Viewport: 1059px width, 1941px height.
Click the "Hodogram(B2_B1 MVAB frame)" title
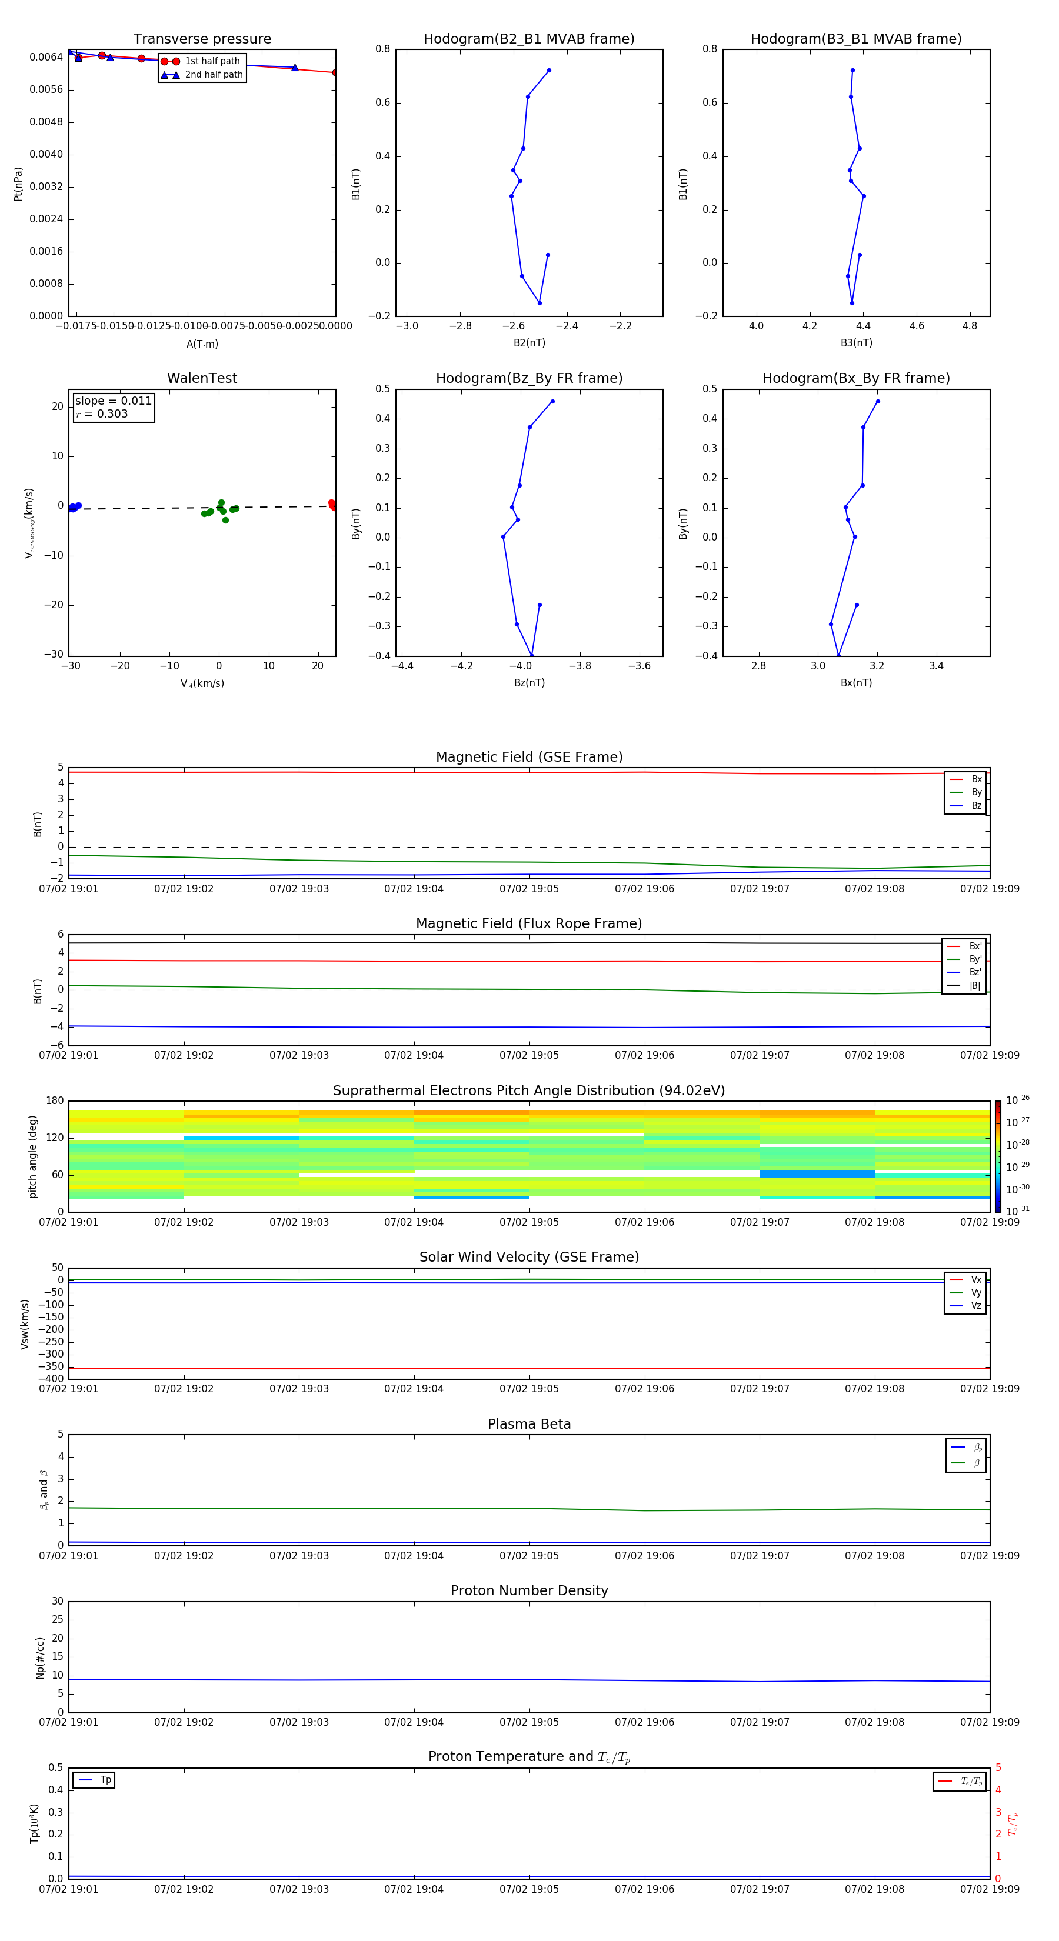(x=529, y=39)
